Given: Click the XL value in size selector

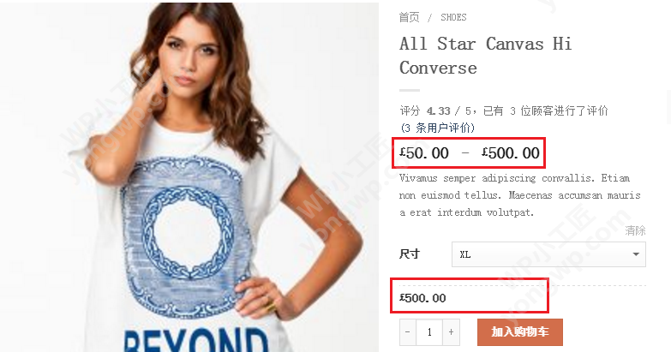Looking at the screenshot, I should point(465,255).
